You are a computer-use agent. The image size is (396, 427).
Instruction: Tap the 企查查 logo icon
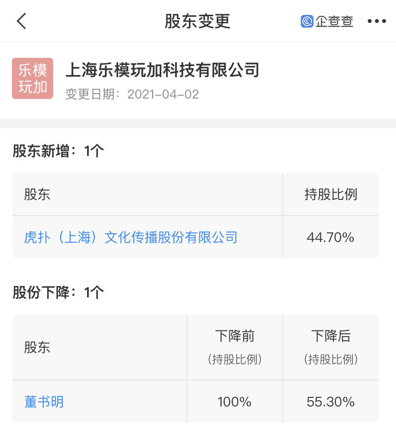click(x=307, y=21)
